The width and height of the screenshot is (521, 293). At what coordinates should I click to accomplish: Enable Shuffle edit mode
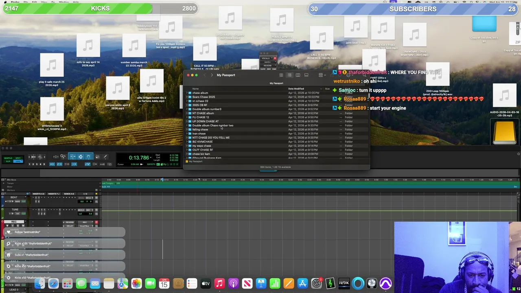pyautogui.click(x=8, y=158)
